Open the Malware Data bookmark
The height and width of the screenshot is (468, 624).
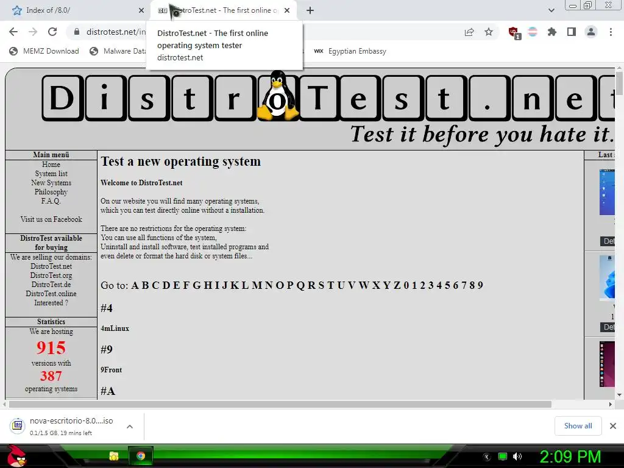click(x=118, y=51)
